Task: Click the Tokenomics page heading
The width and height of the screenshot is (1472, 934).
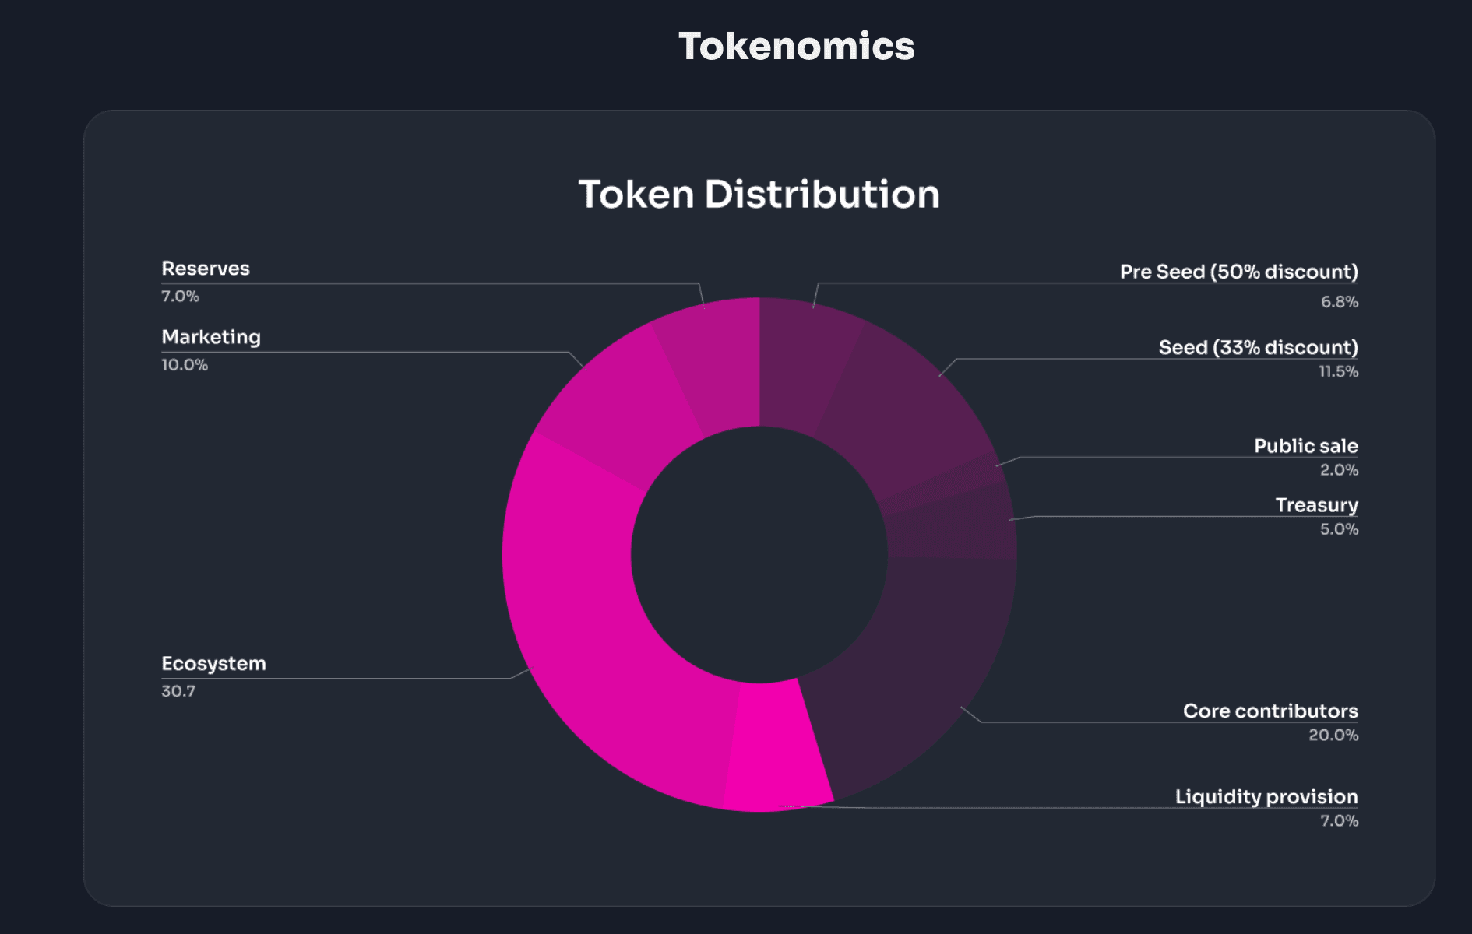Action: click(x=796, y=46)
